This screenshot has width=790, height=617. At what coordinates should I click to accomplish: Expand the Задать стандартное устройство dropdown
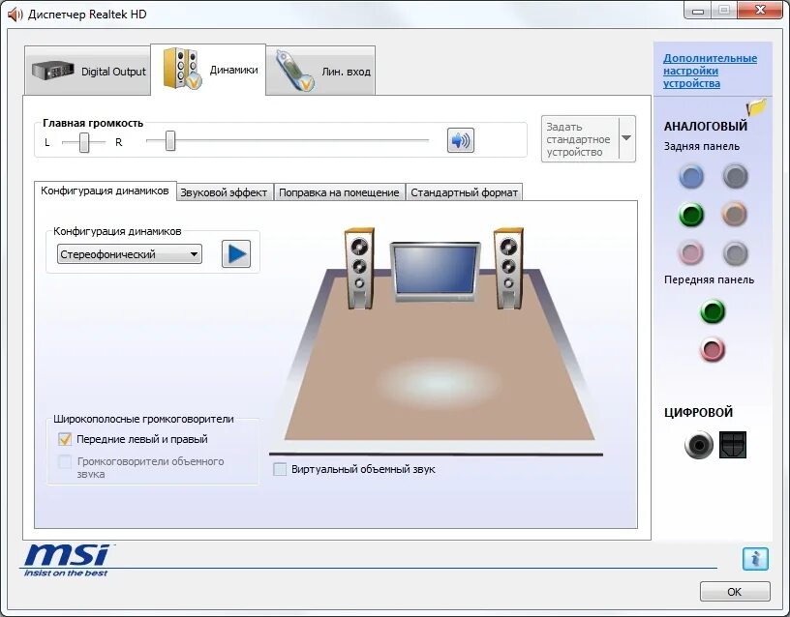pos(624,137)
